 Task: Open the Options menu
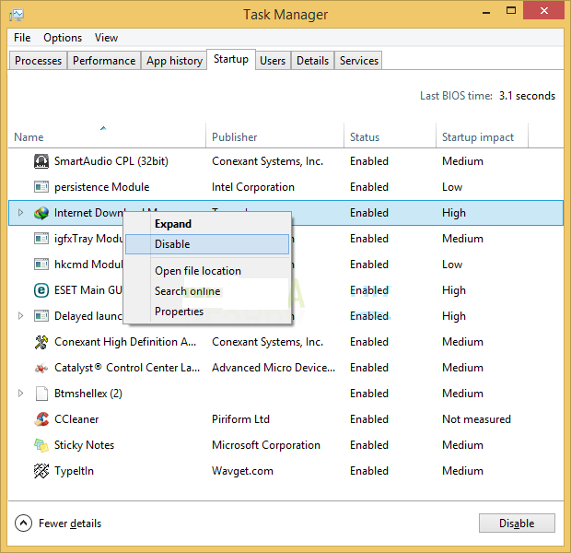pyautogui.click(x=63, y=38)
